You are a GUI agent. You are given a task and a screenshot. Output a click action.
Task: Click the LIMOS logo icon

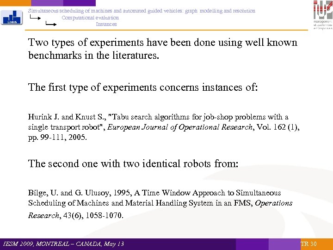click(x=12, y=18)
